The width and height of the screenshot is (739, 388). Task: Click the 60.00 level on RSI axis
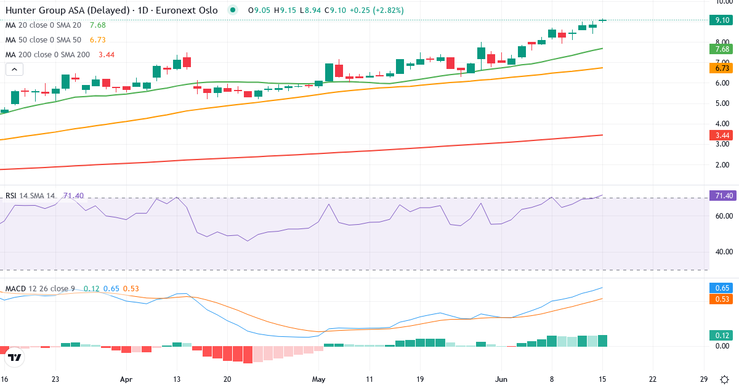[x=724, y=216]
